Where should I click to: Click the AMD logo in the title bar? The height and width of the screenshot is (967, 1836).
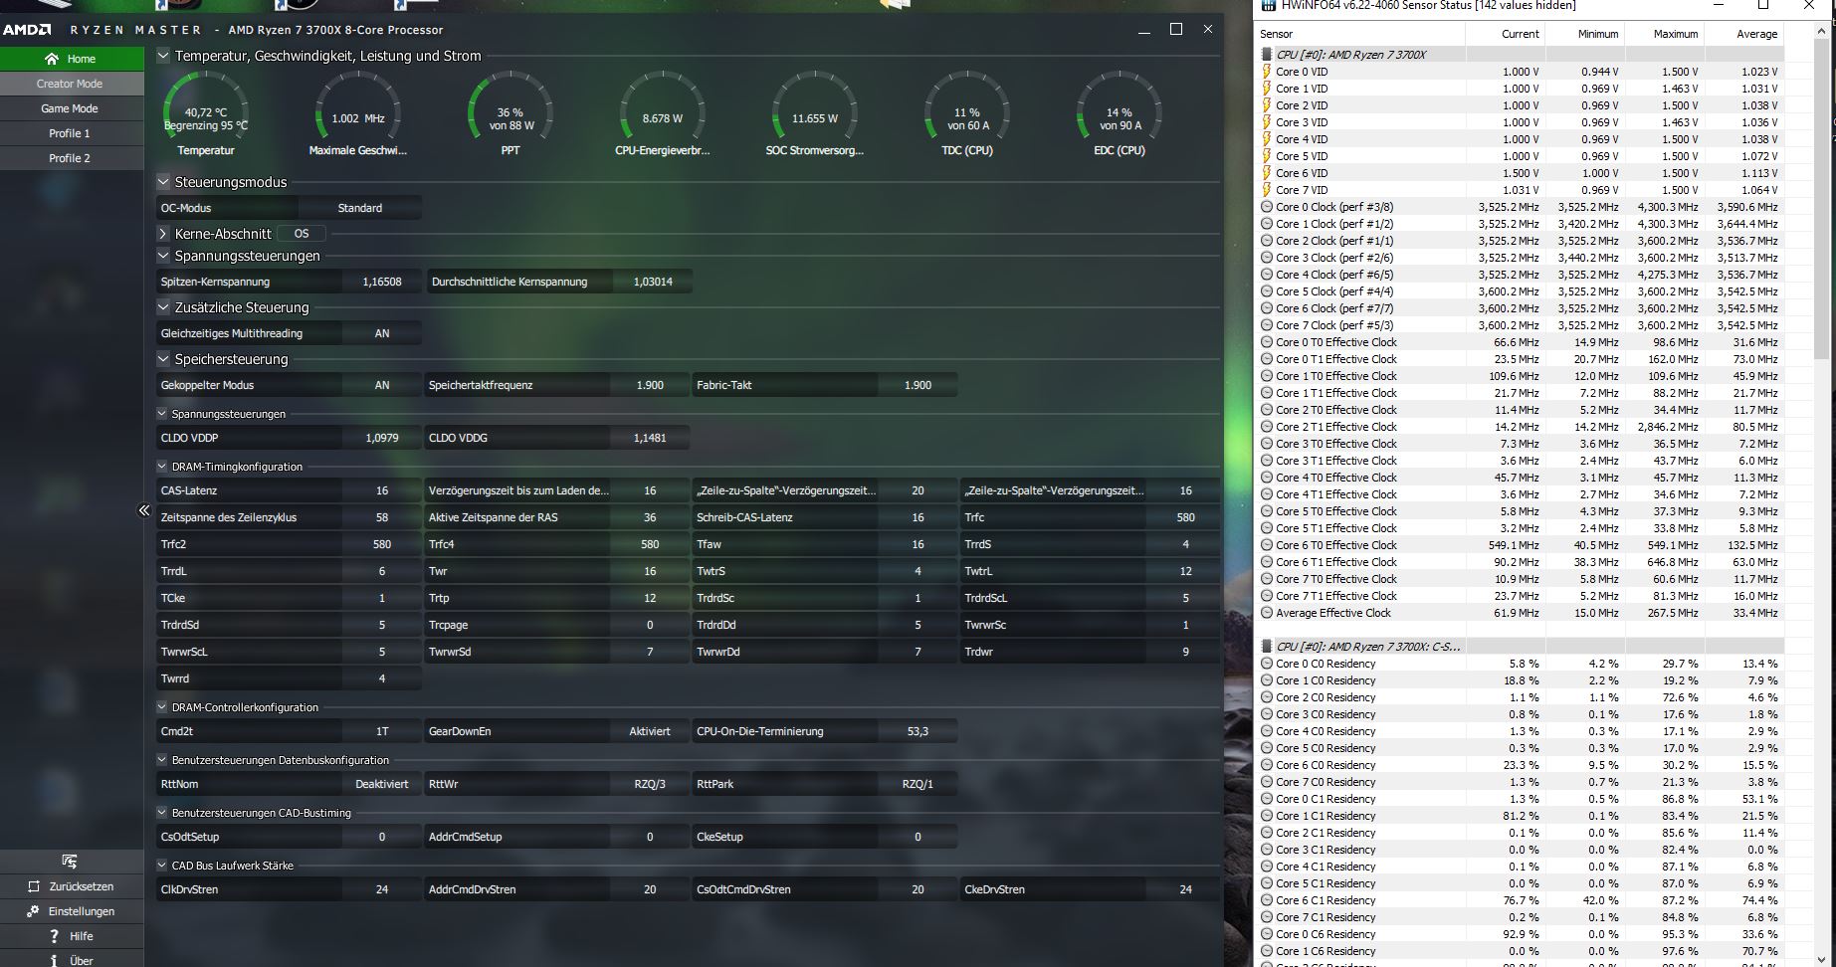point(27,30)
